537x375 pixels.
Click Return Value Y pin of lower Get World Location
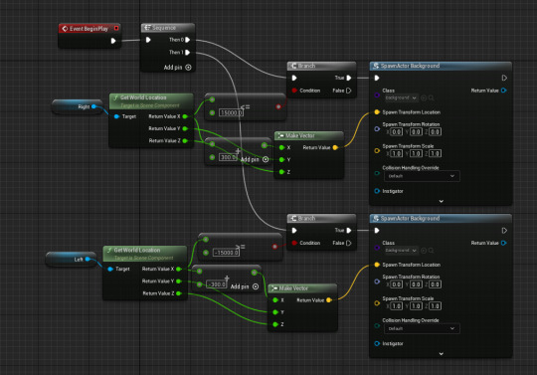click(178, 281)
